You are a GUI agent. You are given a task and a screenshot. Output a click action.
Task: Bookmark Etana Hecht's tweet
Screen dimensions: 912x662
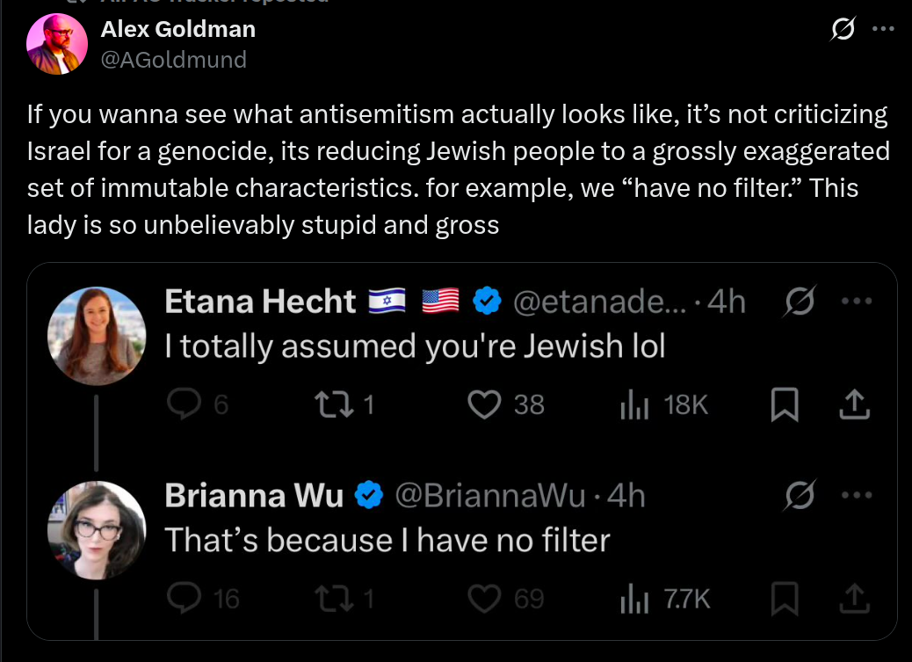pyautogui.click(x=782, y=404)
